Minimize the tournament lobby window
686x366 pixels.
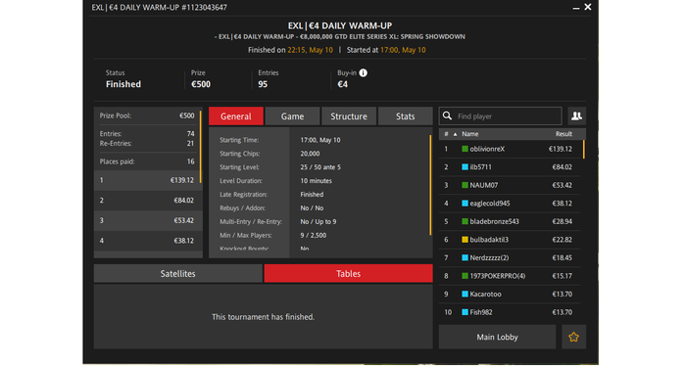click(x=576, y=8)
